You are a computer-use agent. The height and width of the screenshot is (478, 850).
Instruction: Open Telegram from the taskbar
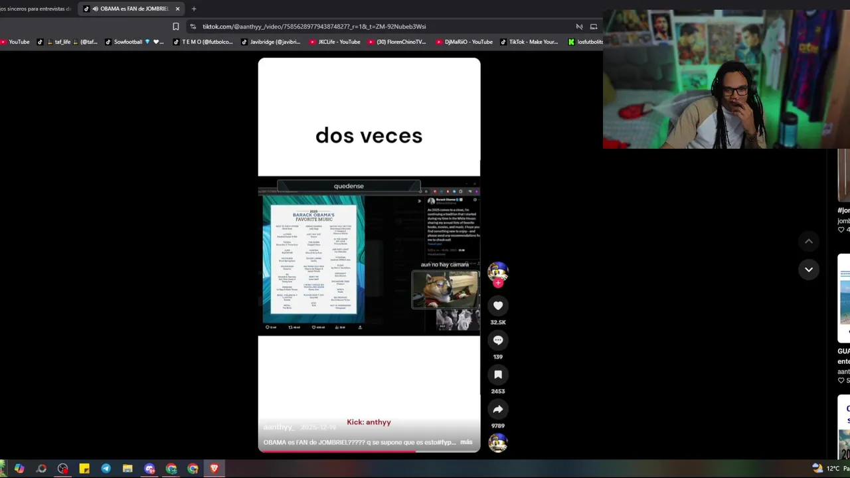(106, 469)
